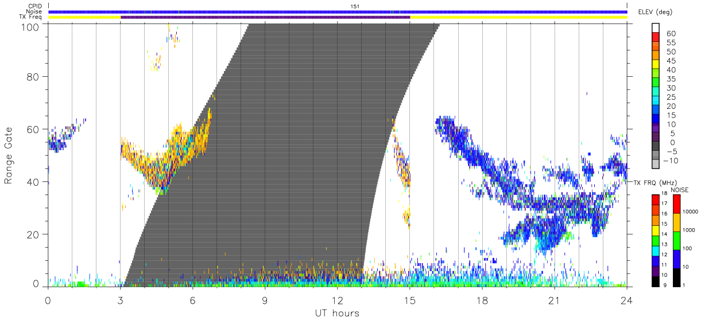Click the ELEV (deg) colorbar title
The width and height of the screenshot is (705, 325).
point(655,12)
